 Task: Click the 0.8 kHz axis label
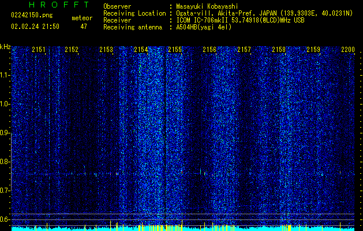(5, 162)
